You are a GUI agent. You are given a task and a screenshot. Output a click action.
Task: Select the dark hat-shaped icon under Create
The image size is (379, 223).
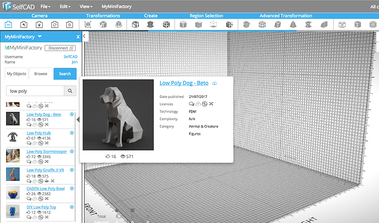tap(150, 25)
